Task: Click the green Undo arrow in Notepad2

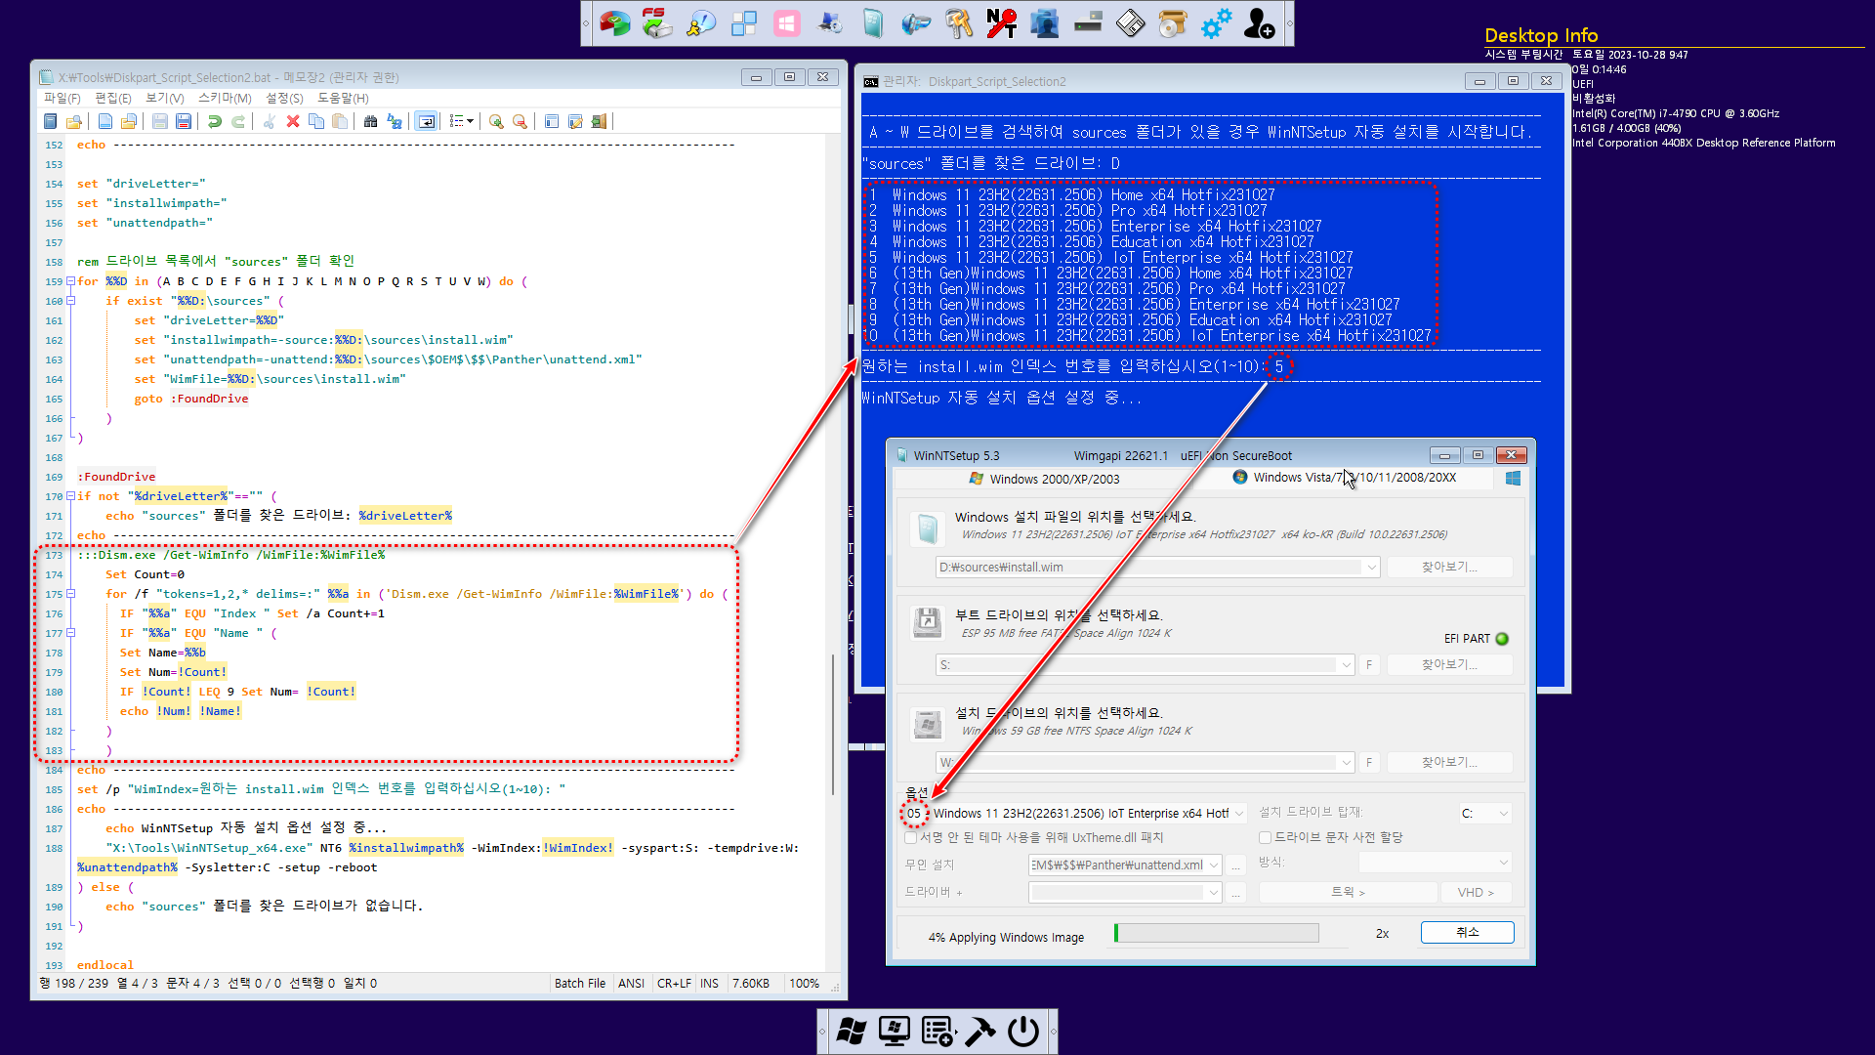Action: pos(214,121)
